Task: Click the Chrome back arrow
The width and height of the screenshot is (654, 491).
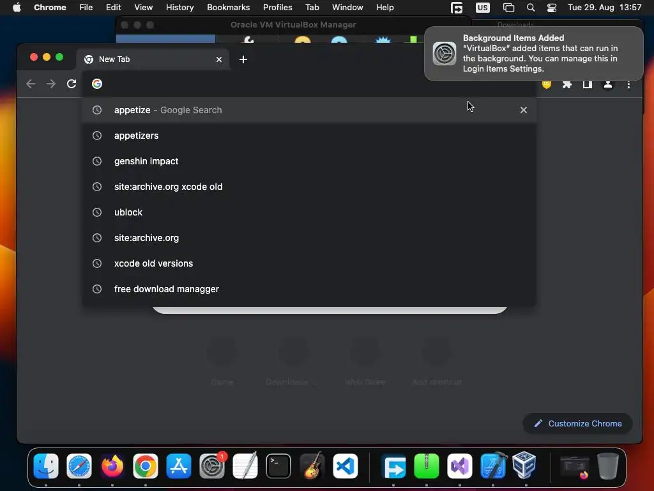Action: click(31, 84)
